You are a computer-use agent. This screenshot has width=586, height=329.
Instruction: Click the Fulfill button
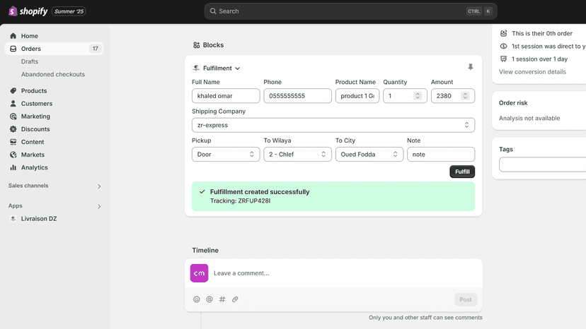(x=462, y=172)
